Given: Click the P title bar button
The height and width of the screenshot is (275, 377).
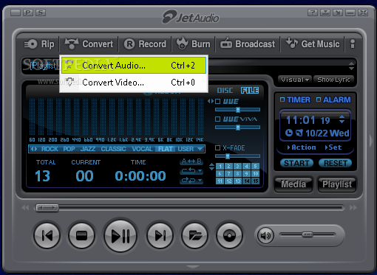Looking at the screenshot, I should (28, 13).
